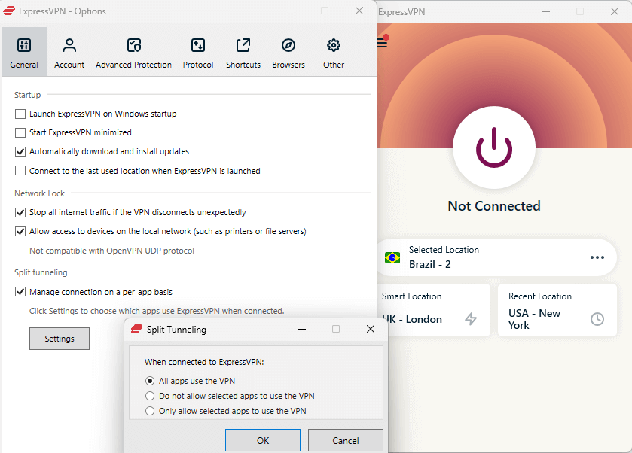This screenshot has height=453, width=632.
Task: Open location options via three-dot menu
Action: 597,257
